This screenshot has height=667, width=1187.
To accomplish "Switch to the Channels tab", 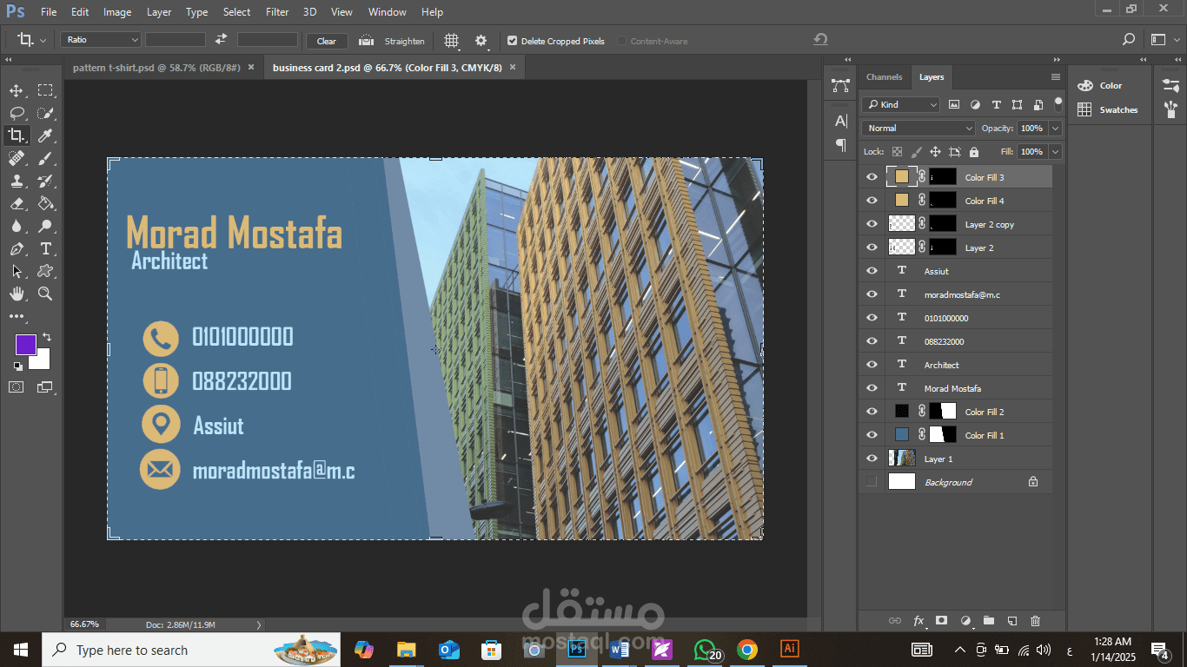I will 884,77.
